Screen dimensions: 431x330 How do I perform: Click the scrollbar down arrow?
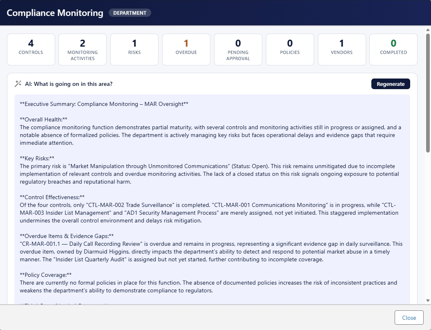[428, 300]
